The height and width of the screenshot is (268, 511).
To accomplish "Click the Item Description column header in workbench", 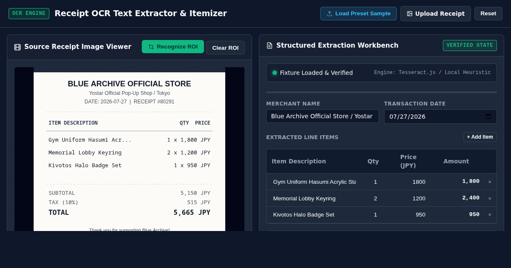I will [299, 161].
